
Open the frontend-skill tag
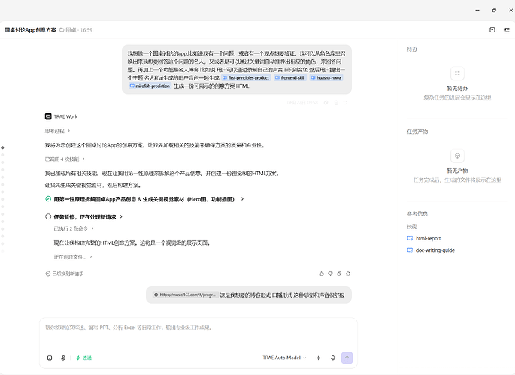(x=289, y=78)
